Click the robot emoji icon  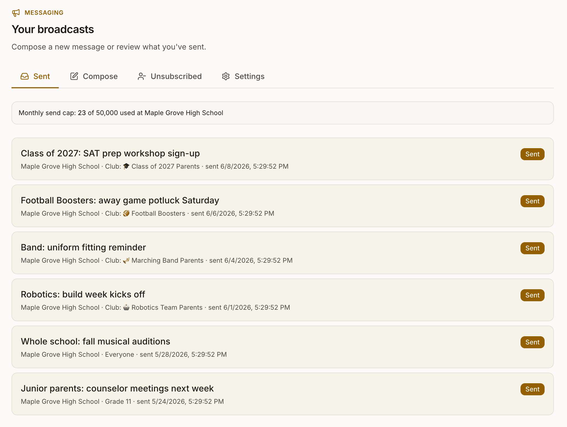pyautogui.click(x=126, y=307)
